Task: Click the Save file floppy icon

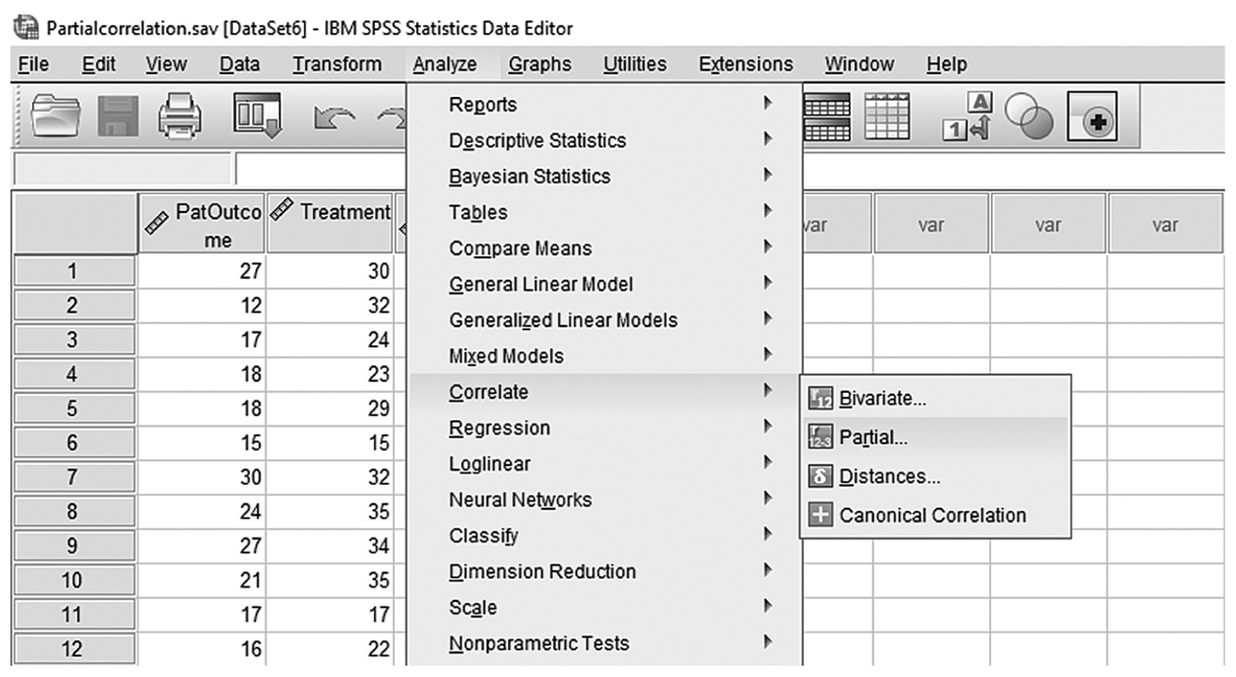Action: (x=118, y=116)
